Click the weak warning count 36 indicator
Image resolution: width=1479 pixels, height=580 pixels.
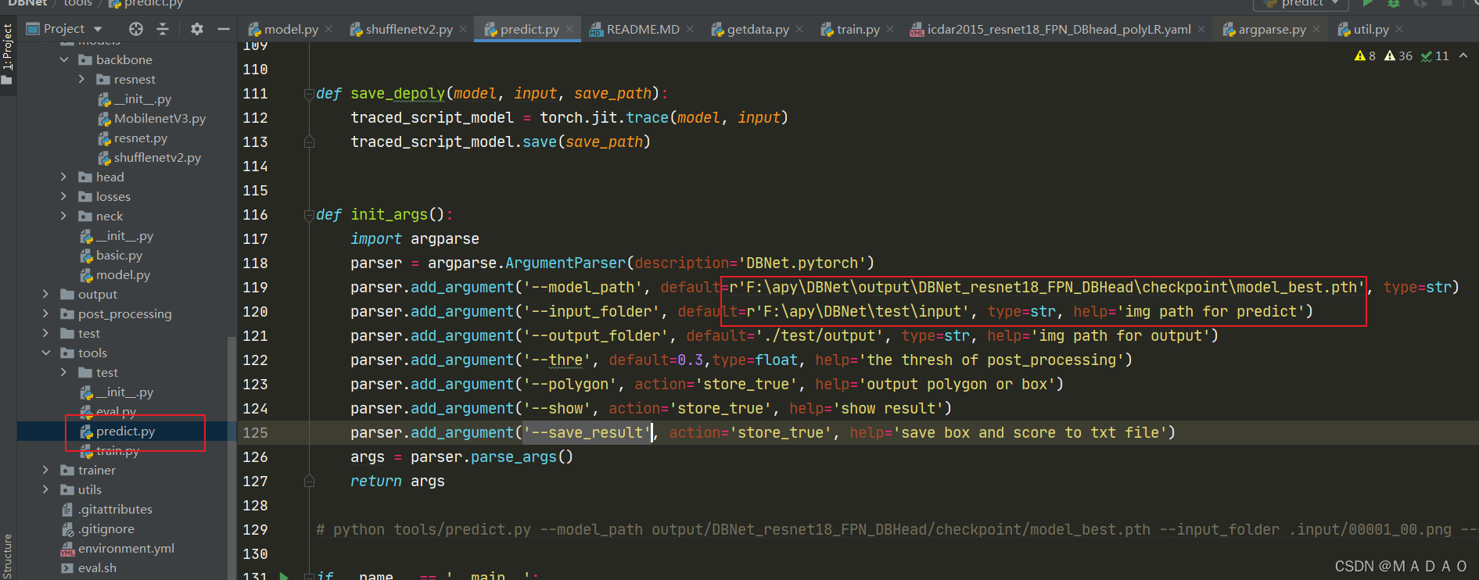coord(1398,56)
